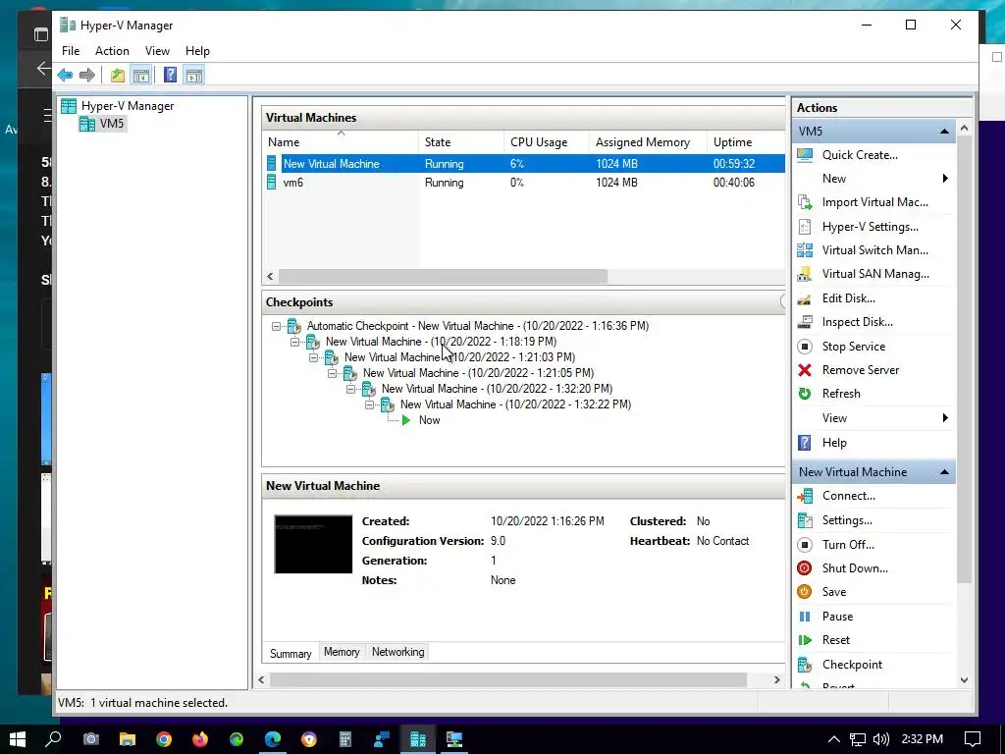1005x754 pixels.
Task: Sort by the Name column header
Action: (x=341, y=142)
